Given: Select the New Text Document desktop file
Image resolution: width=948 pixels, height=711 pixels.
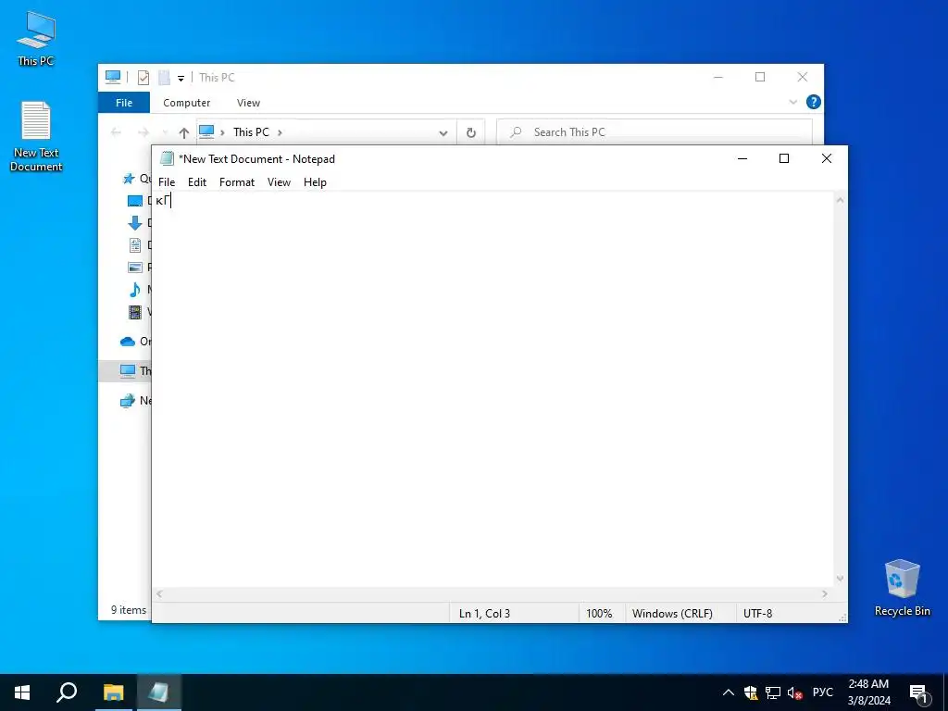Looking at the screenshot, I should [36, 137].
